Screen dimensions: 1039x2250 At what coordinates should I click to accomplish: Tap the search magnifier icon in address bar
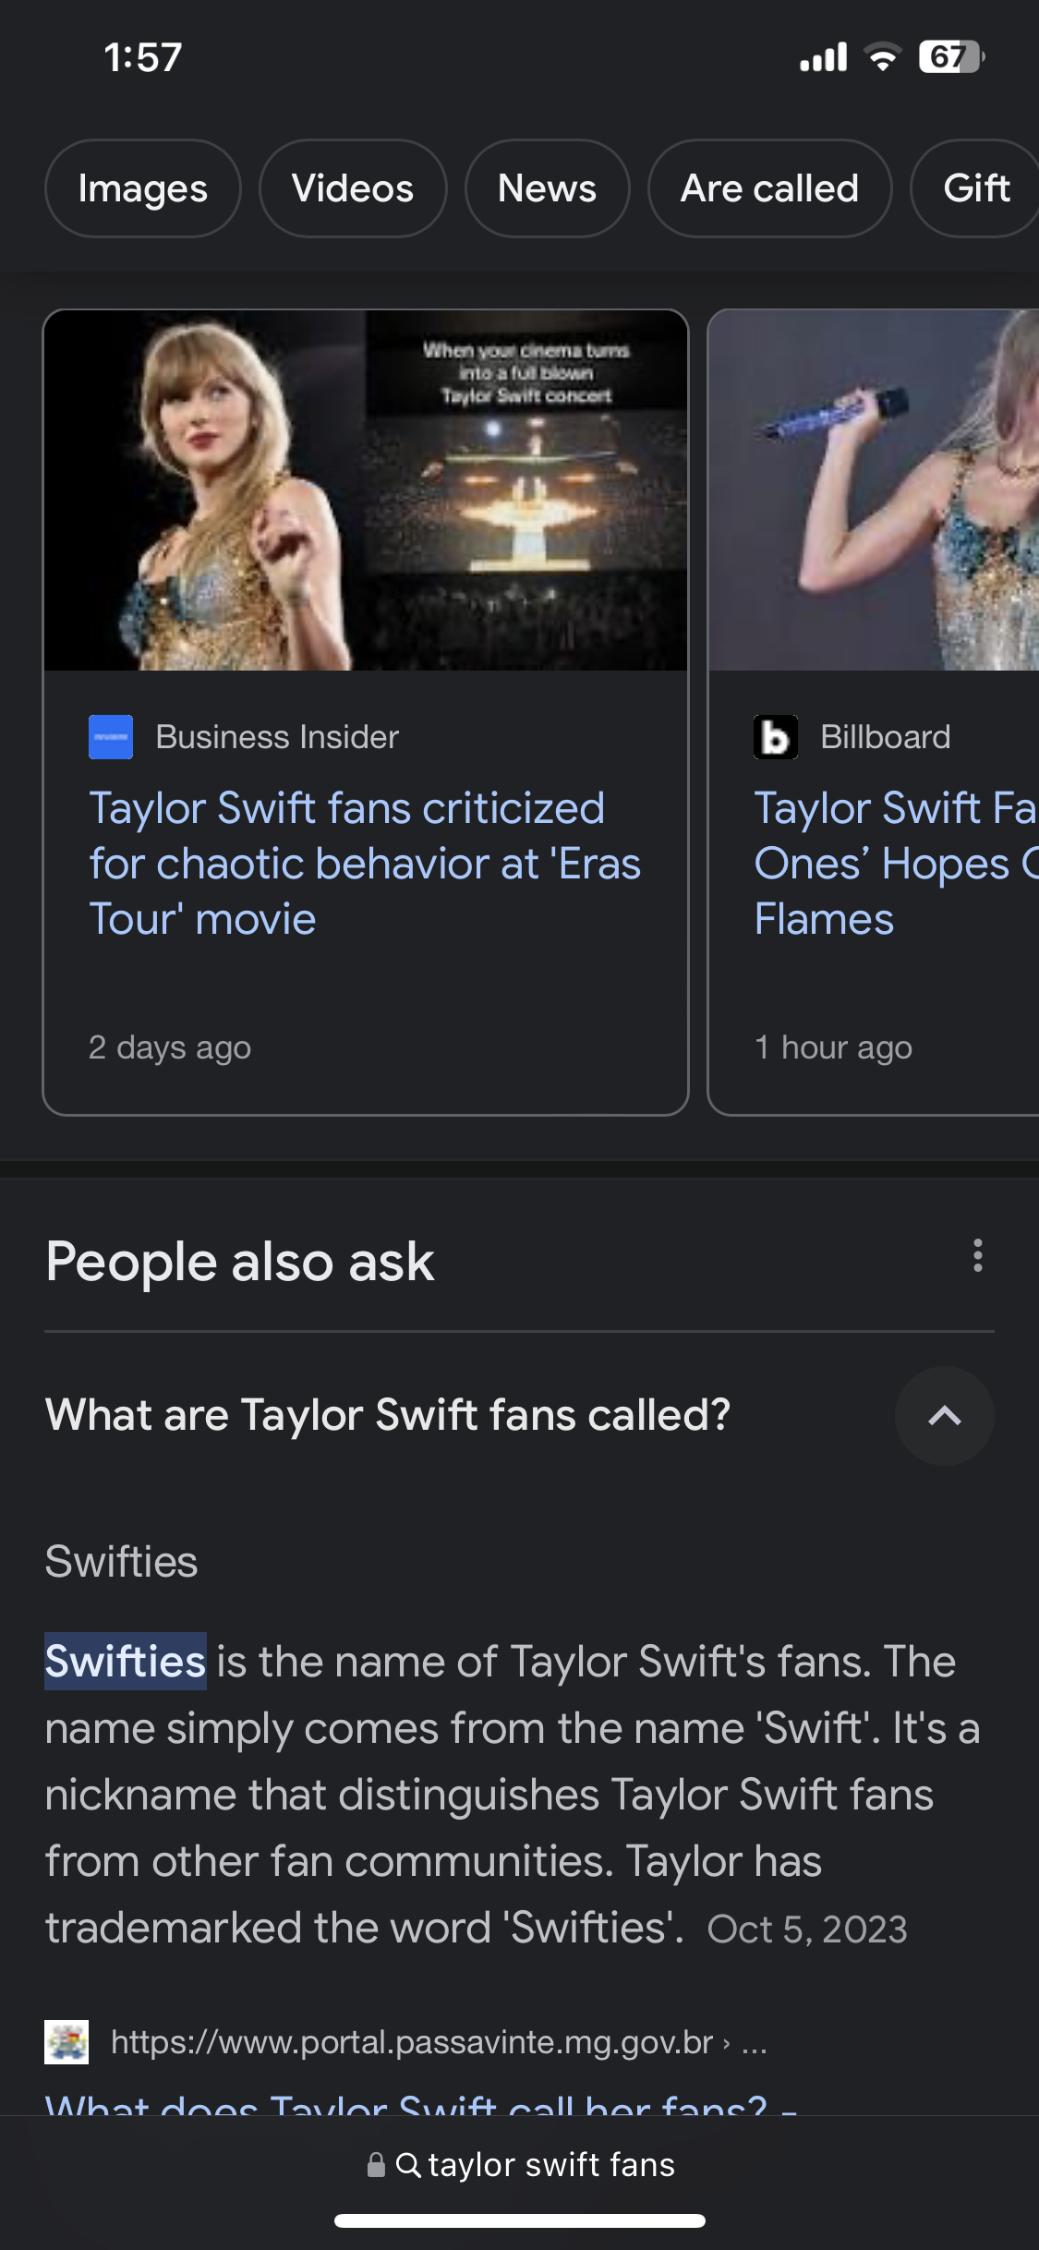(408, 2165)
